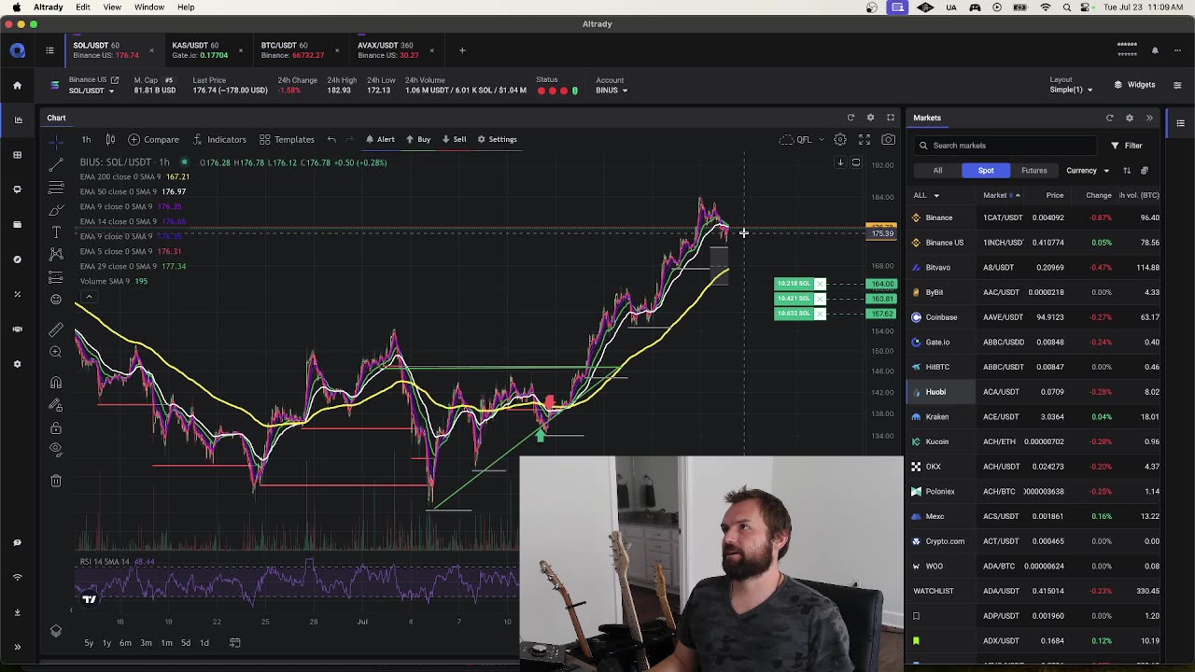1195x672 pixels.
Task: Select the text annotation tool
Action: click(56, 231)
